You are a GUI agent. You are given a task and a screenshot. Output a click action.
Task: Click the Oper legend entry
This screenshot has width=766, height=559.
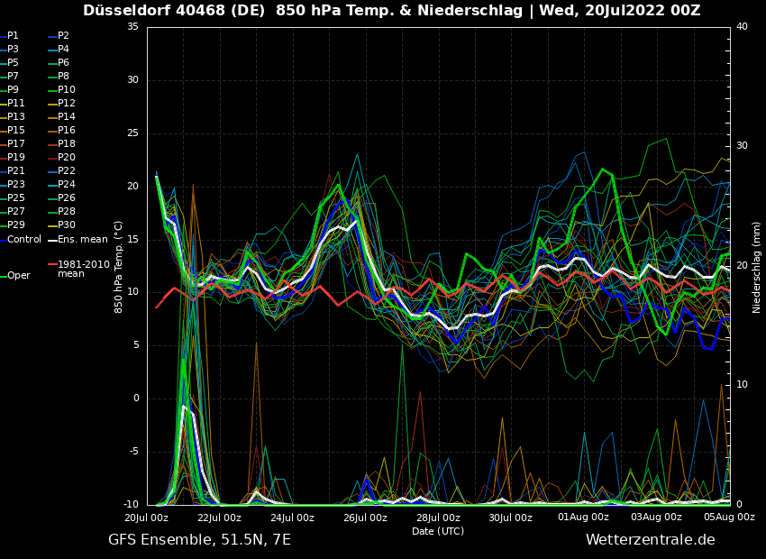19,276
